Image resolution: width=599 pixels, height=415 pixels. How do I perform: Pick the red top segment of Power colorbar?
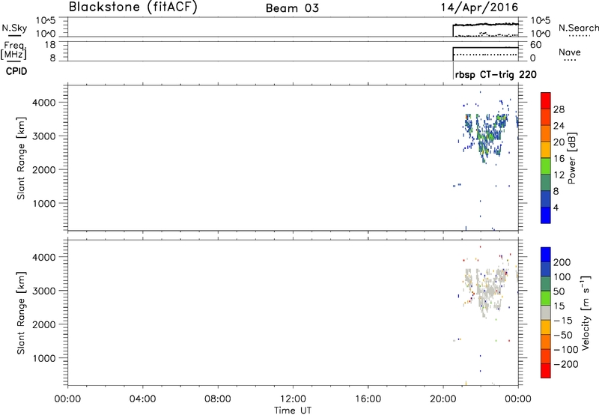(546, 100)
